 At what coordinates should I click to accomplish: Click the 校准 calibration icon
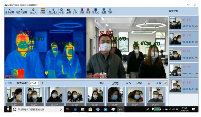[61, 11]
